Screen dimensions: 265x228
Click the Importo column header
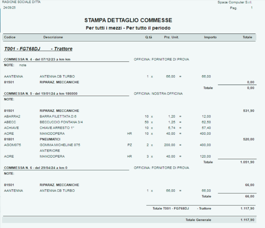tap(210, 37)
